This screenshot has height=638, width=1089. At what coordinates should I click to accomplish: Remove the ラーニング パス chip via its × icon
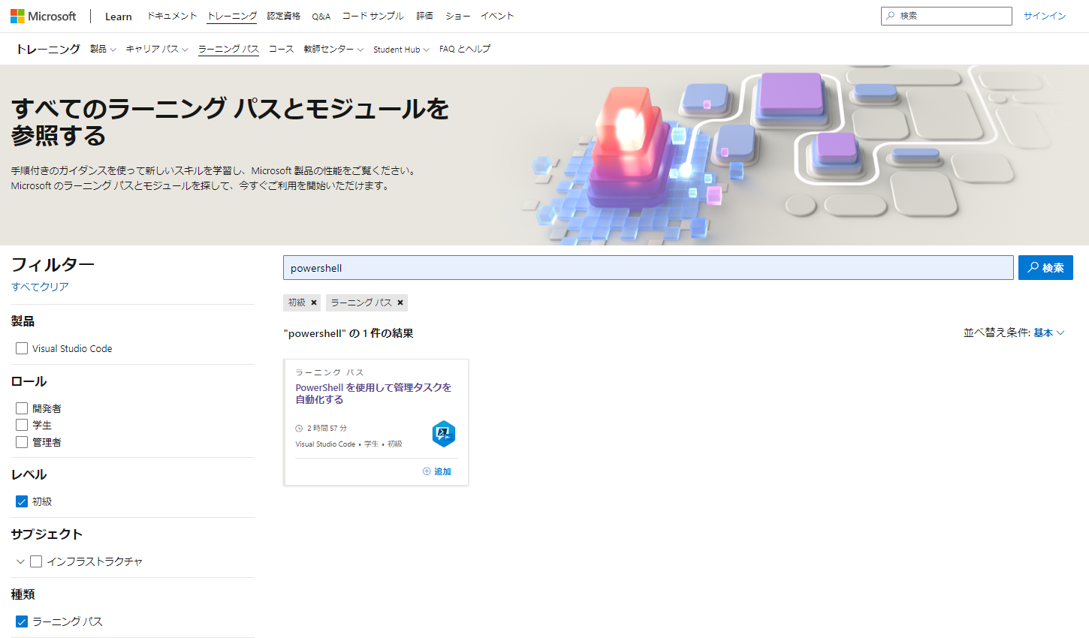pos(400,302)
